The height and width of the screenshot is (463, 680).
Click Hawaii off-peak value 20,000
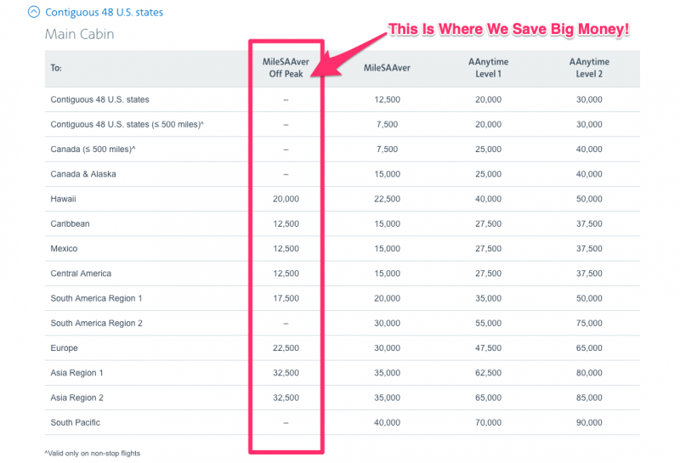coord(286,199)
